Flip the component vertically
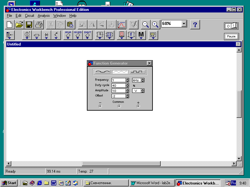250x187 pixels. point(102,25)
